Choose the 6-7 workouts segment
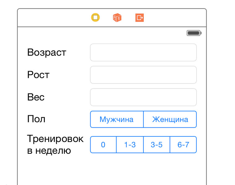The width and height of the screenshot is (235, 185). coord(183,145)
